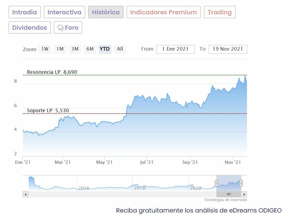Click the navigator left range handle

point(217,183)
